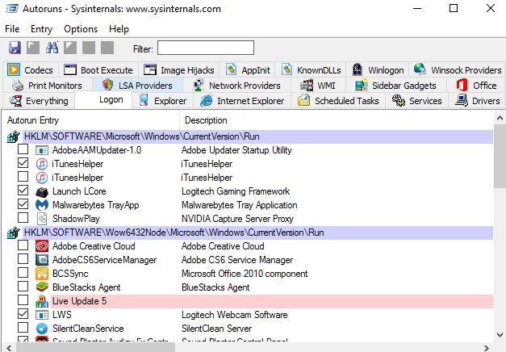Viewport: 506px width, 352px height.
Task: Click registry icon beside HKLM Microsoft Run key
Action: point(13,136)
